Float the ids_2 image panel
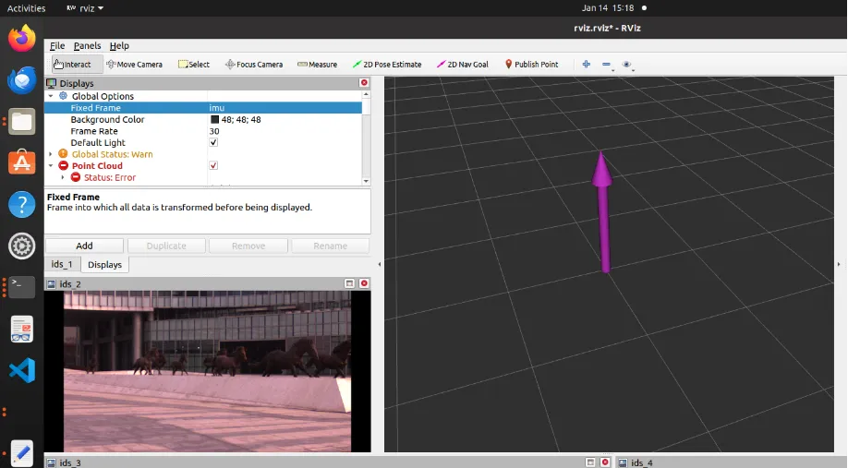Image resolution: width=848 pixels, height=468 pixels. 349,283
